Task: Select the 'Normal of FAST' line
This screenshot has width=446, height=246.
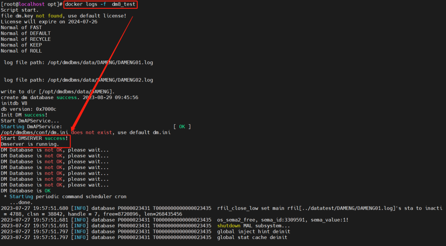Action: [21, 27]
